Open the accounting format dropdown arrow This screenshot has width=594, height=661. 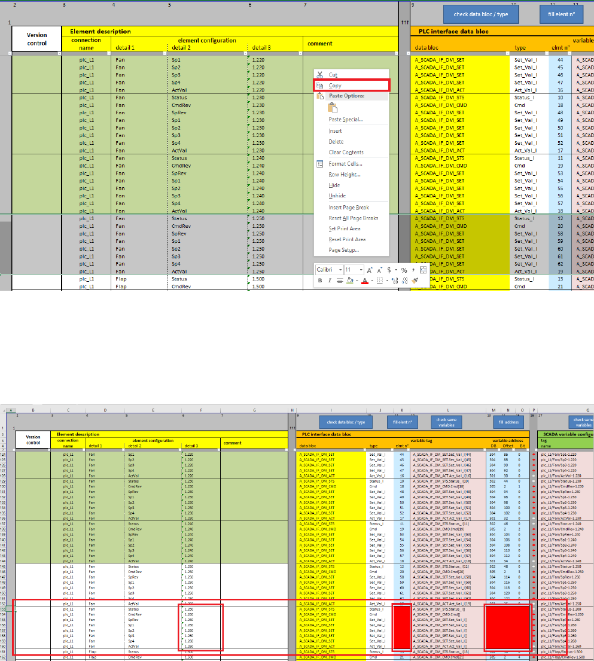396,270
